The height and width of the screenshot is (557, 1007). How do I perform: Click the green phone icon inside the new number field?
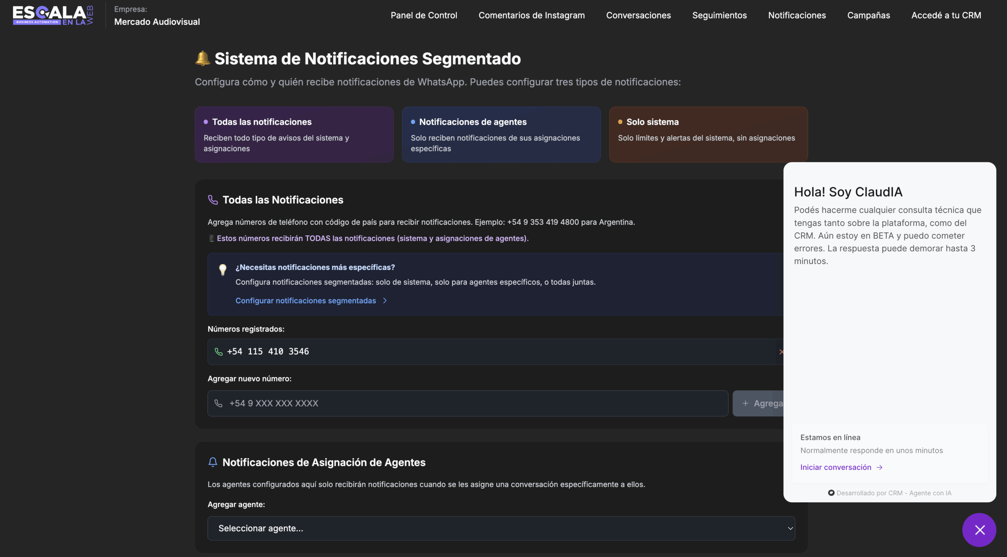click(x=219, y=403)
